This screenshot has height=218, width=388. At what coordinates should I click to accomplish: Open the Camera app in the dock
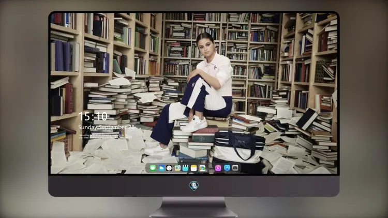tap(235, 168)
